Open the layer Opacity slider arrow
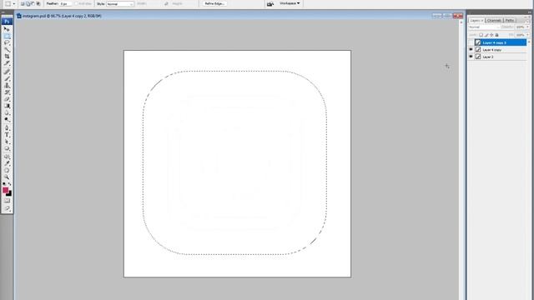 527,27
